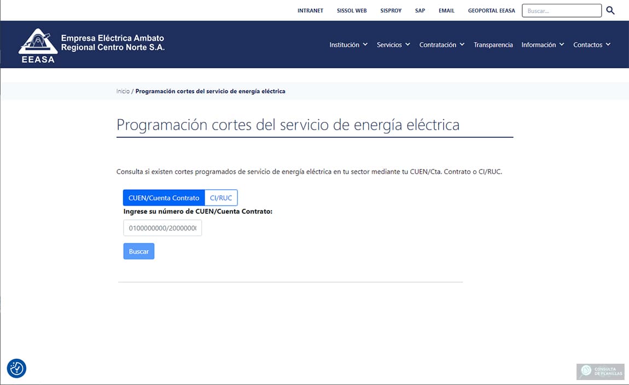Click the Empresa Eléctrica Ambato title text

point(113,43)
